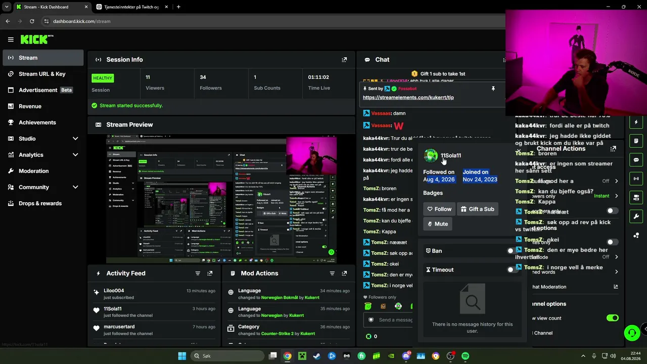The height and width of the screenshot is (364, 647).
Task: Click the lightning bolt icon in right sidebar
Action: 636,122
